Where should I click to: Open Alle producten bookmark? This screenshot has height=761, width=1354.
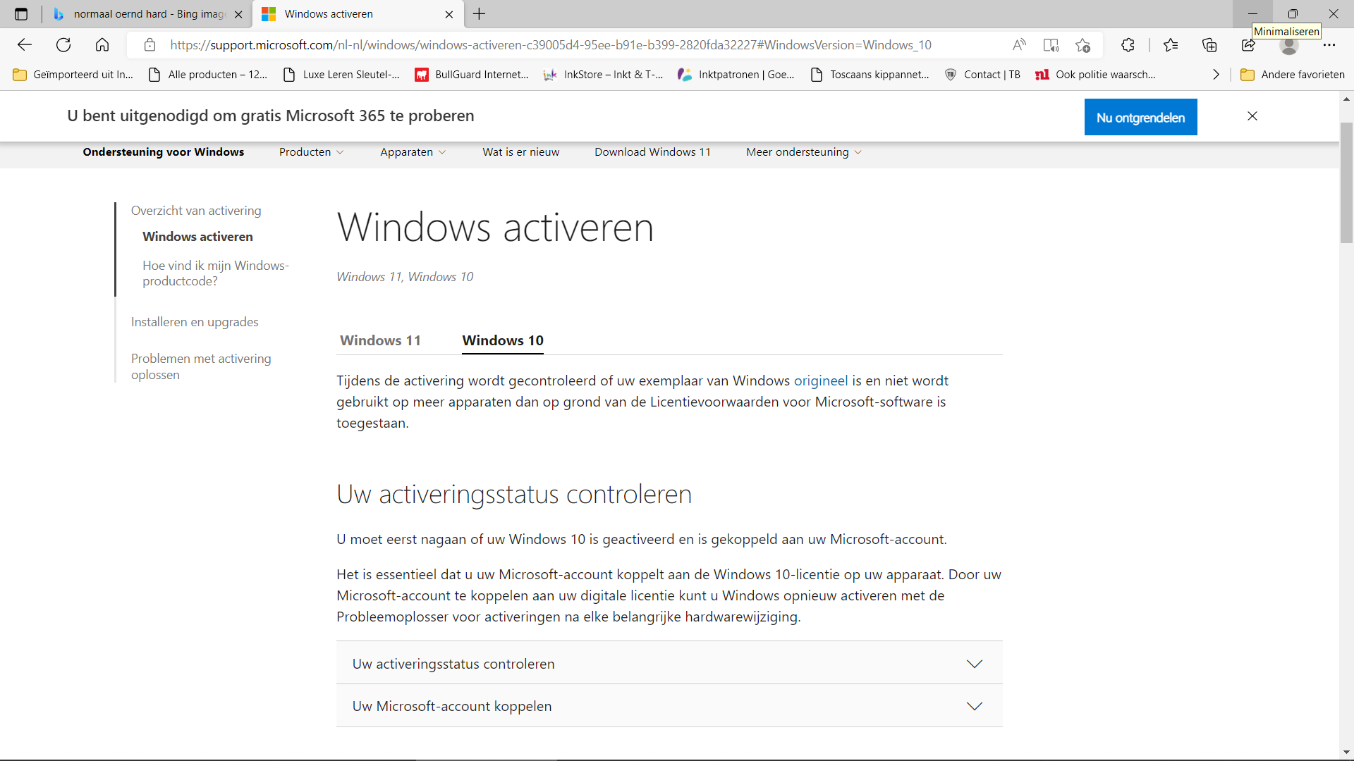[208, 75]
